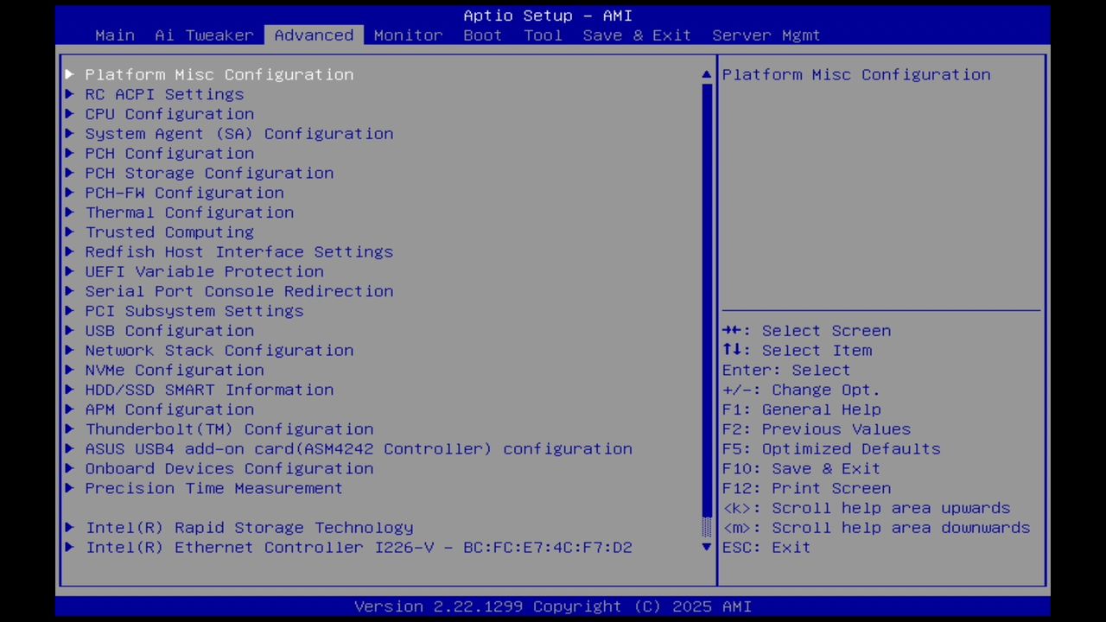Screen dimensions: 1106x622
Task: Open Redfish Host Interface Settings
Action: tap(238, 251)
